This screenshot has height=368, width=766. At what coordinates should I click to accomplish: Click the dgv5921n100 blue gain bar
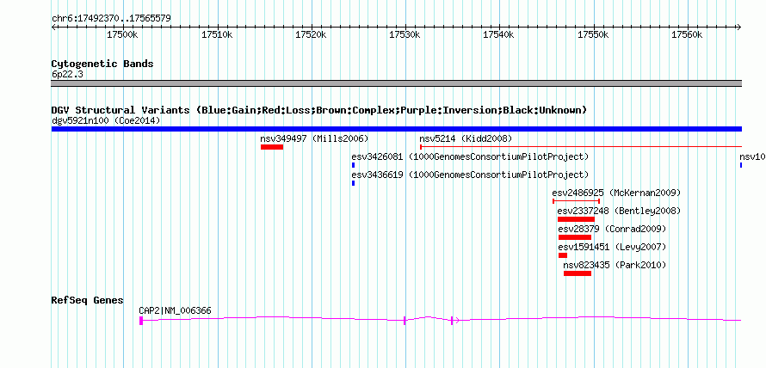point(397,129)
